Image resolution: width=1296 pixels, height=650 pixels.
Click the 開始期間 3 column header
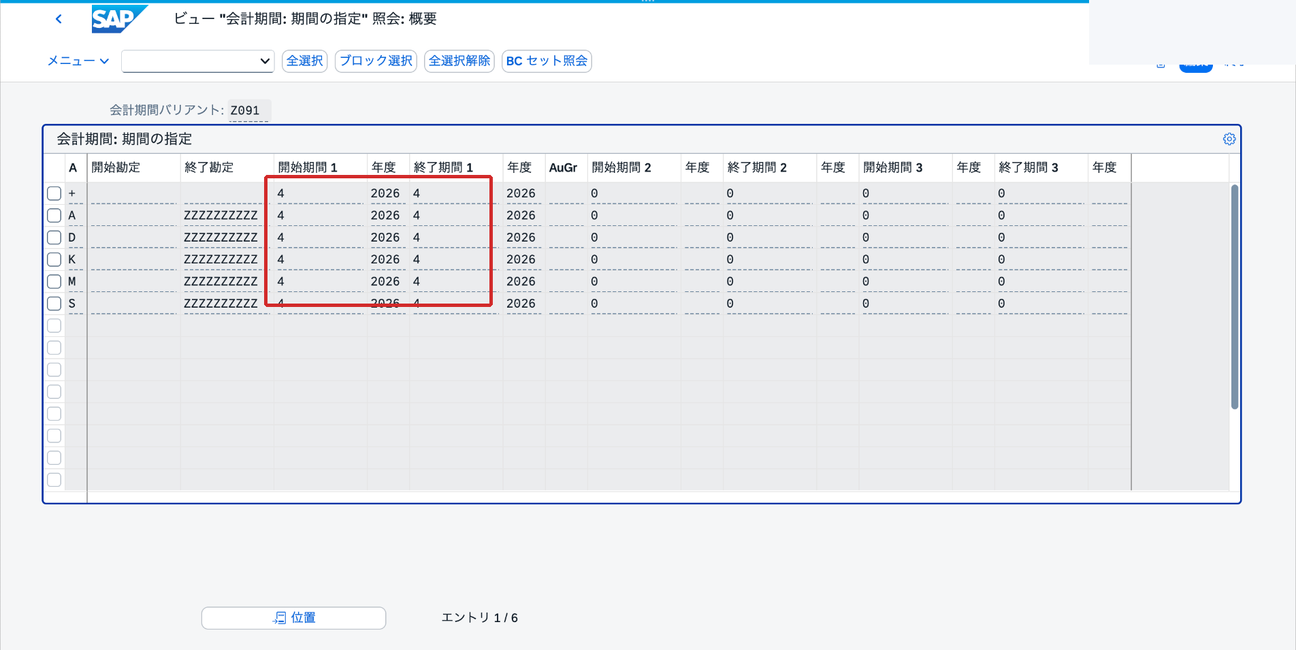pos(905,167)
